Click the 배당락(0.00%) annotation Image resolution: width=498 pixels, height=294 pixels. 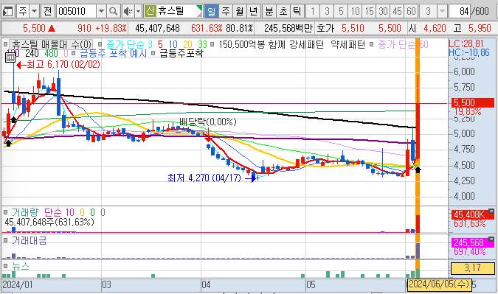click(x=208, y=122)
